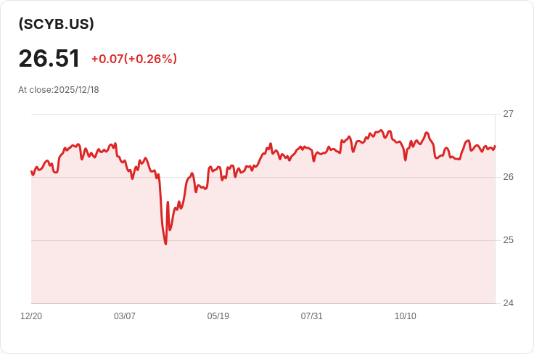This screenshot has width=534, height=354.
Task: Click the +0.07(+0.26%) change label
Action: (x=134, y=59)
